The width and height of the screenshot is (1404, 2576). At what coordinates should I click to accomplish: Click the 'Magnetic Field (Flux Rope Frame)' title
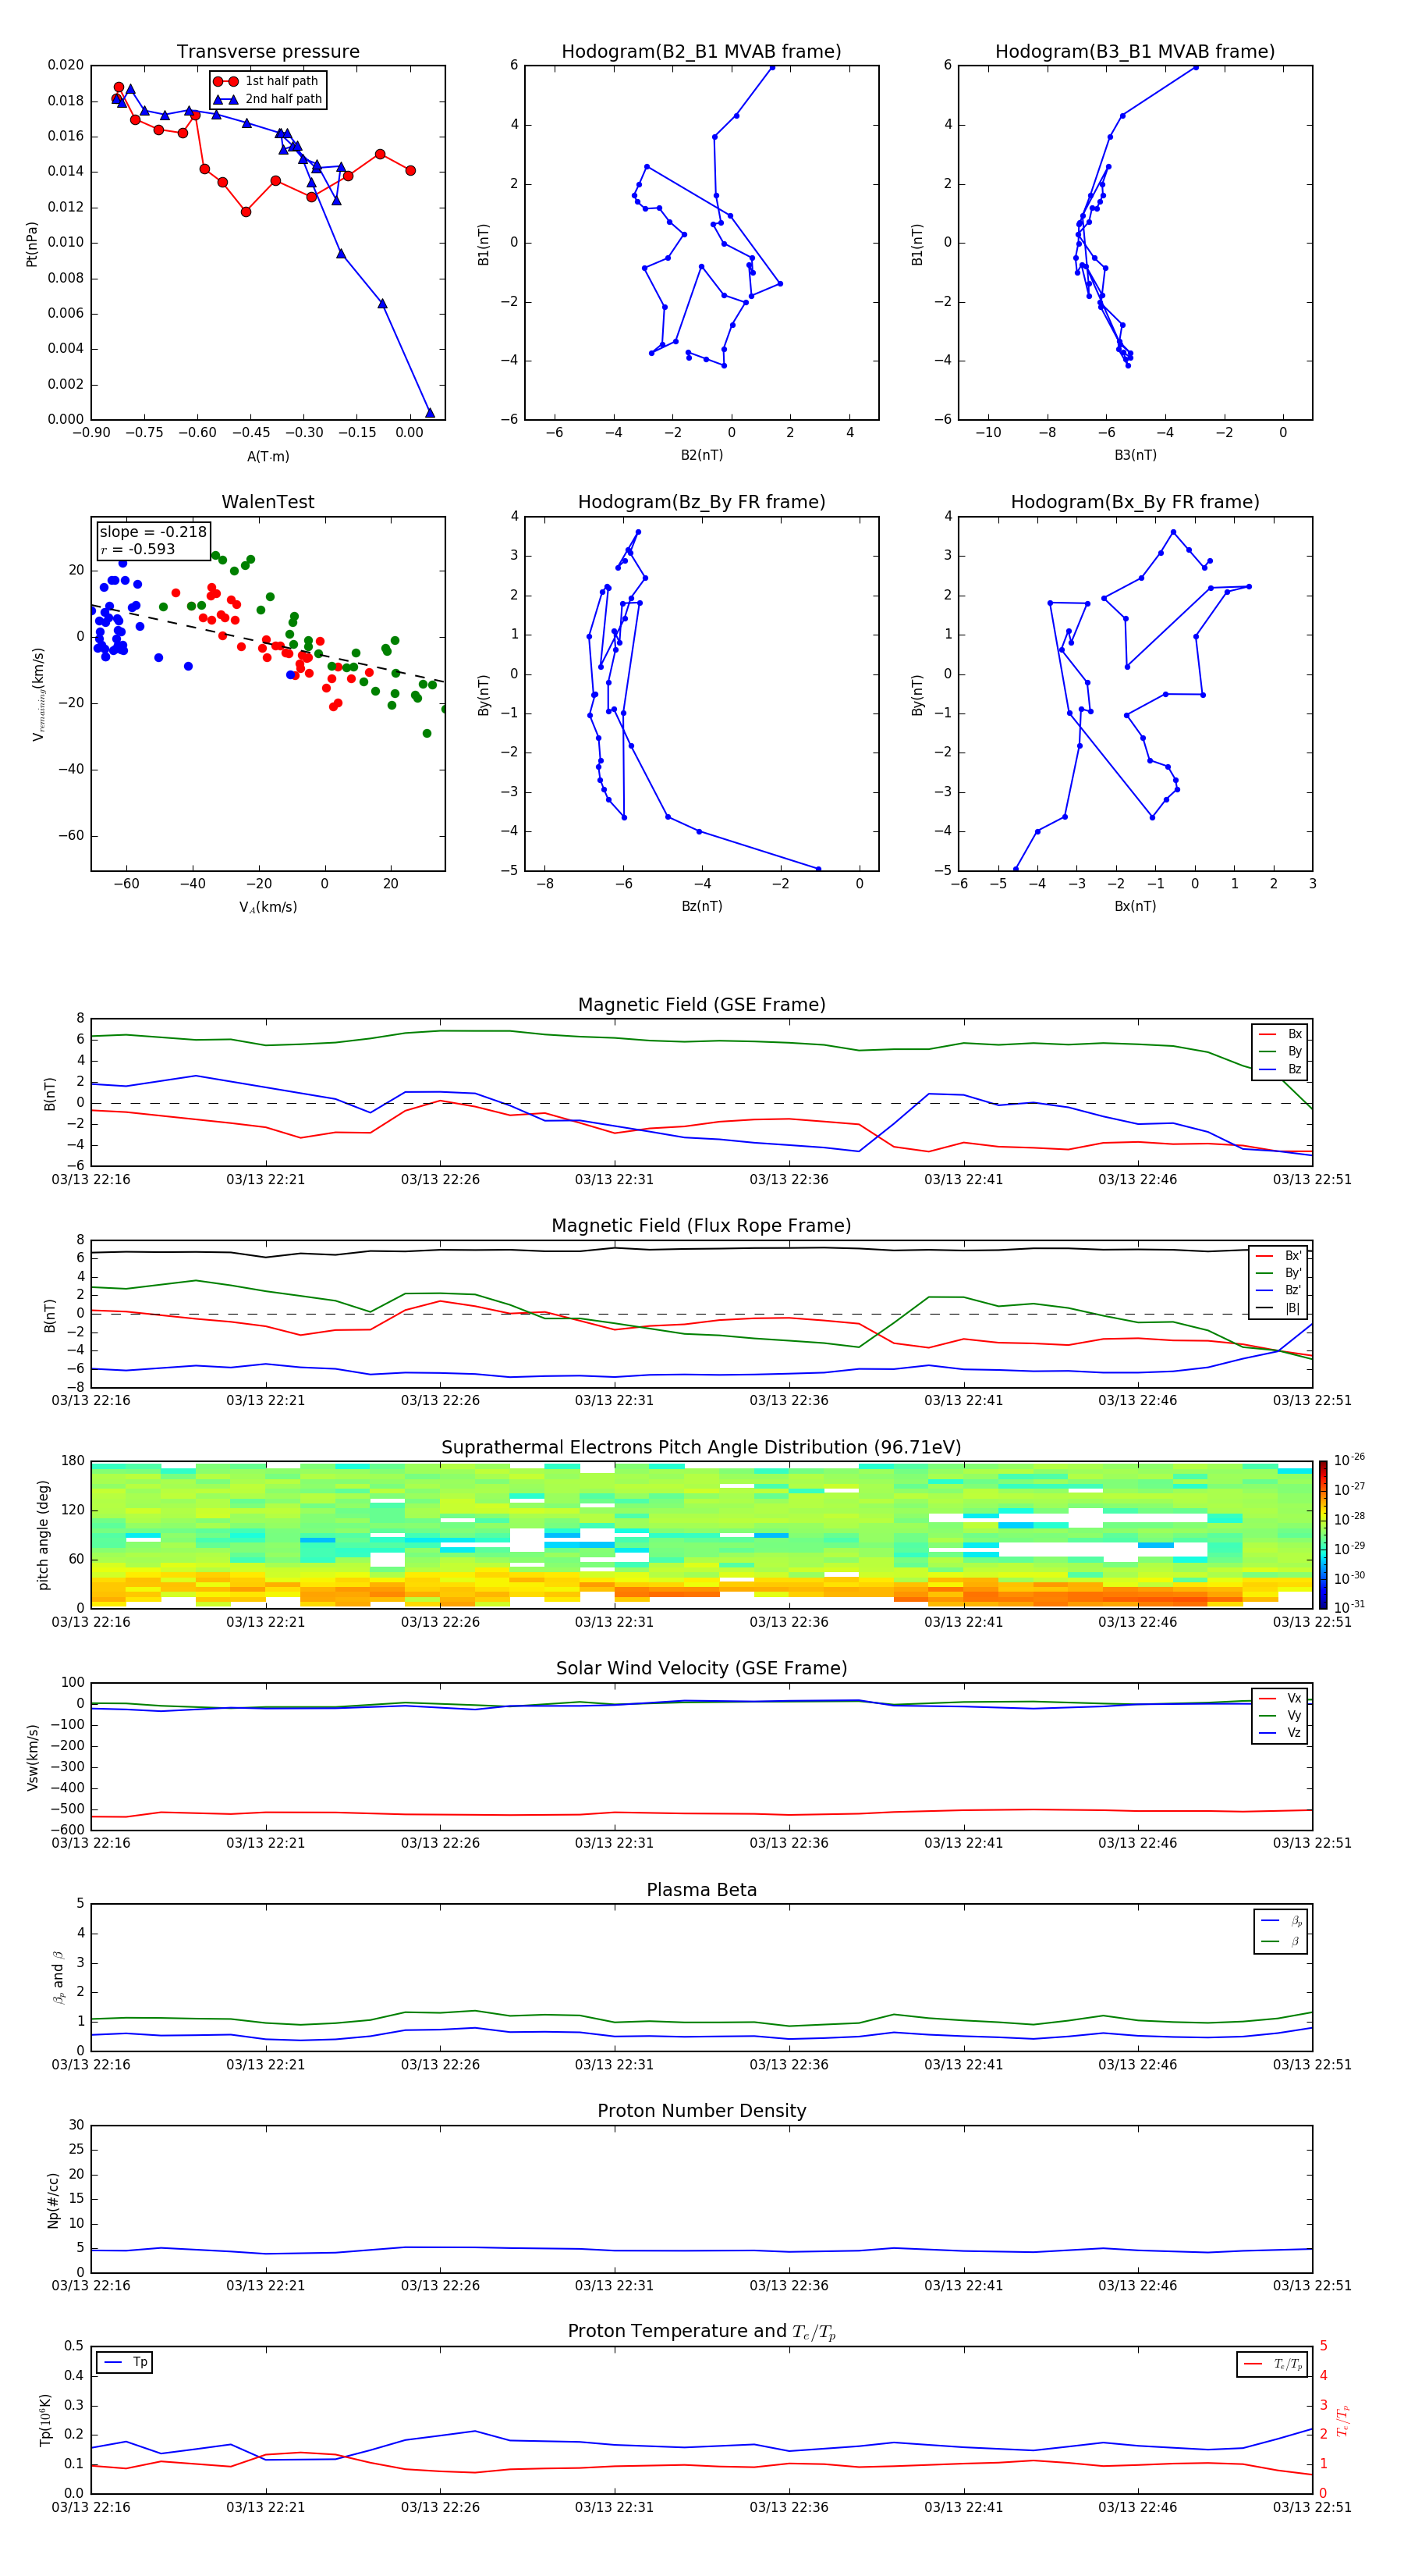click(701, 1226)
